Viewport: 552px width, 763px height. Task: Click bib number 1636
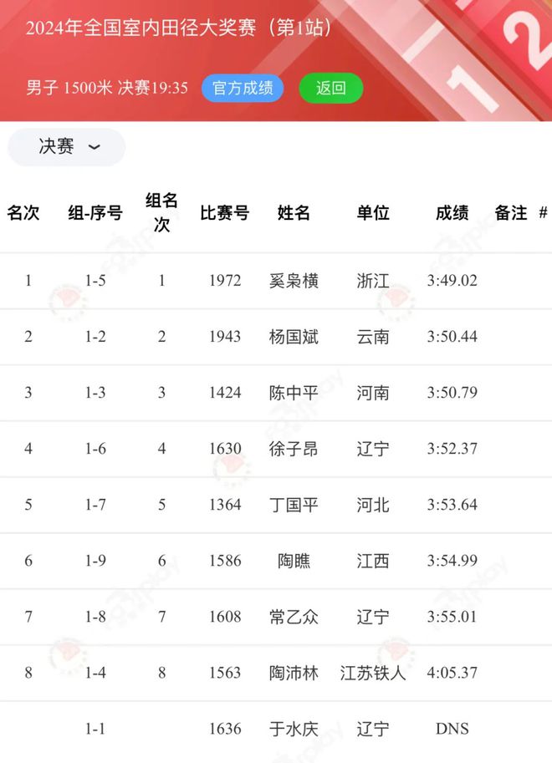[x=225, y=729]
